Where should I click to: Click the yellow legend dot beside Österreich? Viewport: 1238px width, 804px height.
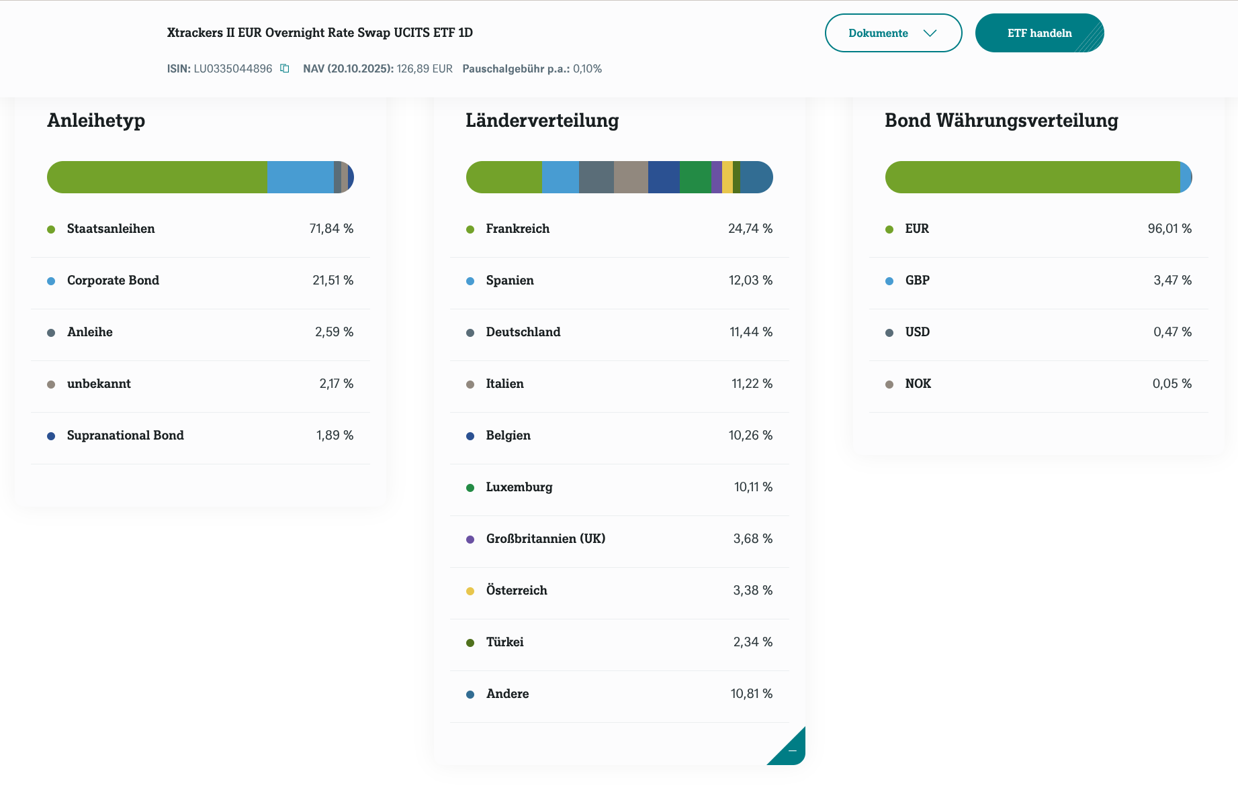click(x=470, y=591)
